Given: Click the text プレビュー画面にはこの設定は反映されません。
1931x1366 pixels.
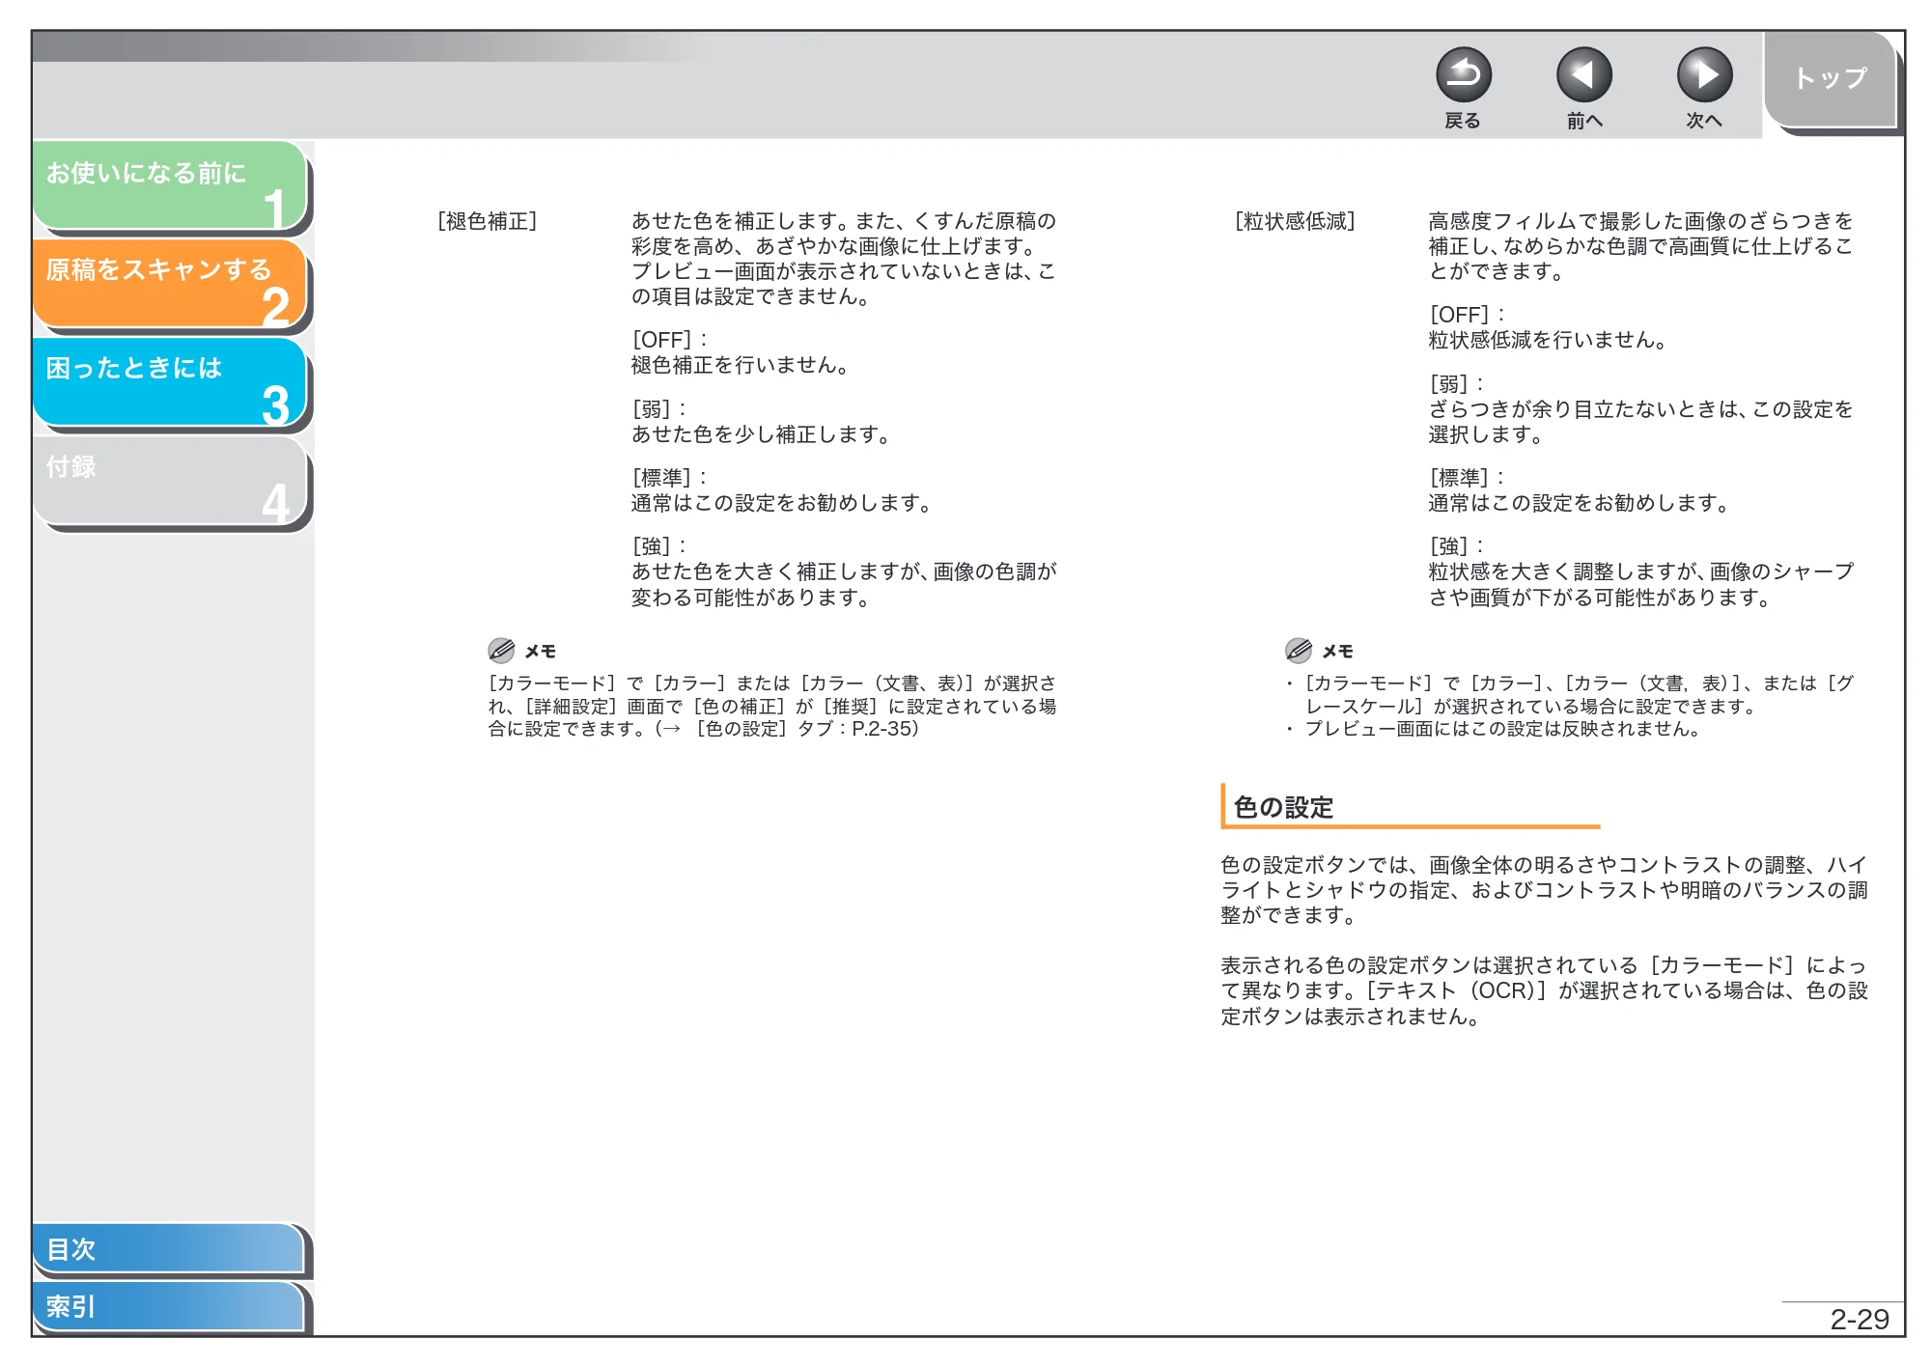Looking at the screenshot, I should point(1502,729).
